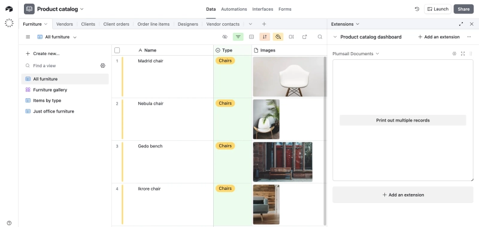This screenshot has height=227, width=479.
Task: Open Plumsail Documents settings gear
Action: [x=454, y=54]
